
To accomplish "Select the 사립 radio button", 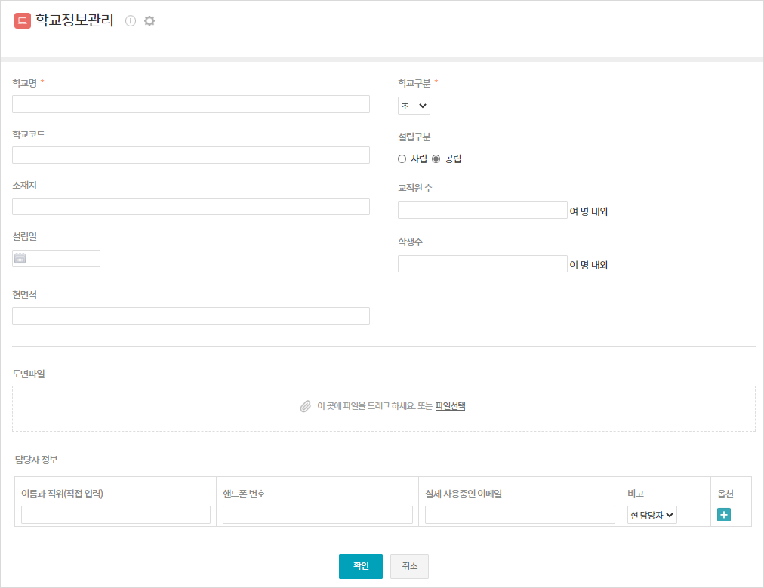I will pos(402,159).
